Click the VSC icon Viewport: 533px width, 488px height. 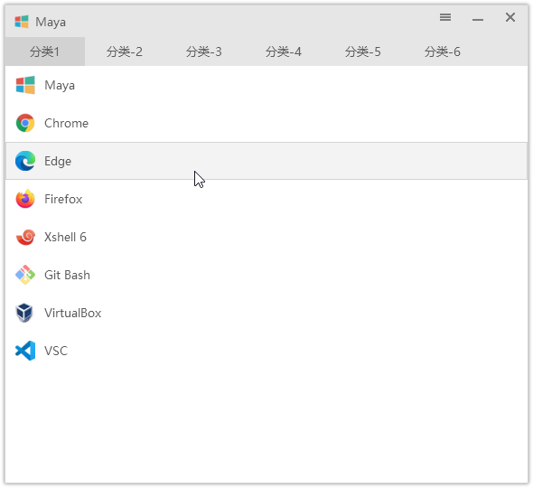pos(25,351)
